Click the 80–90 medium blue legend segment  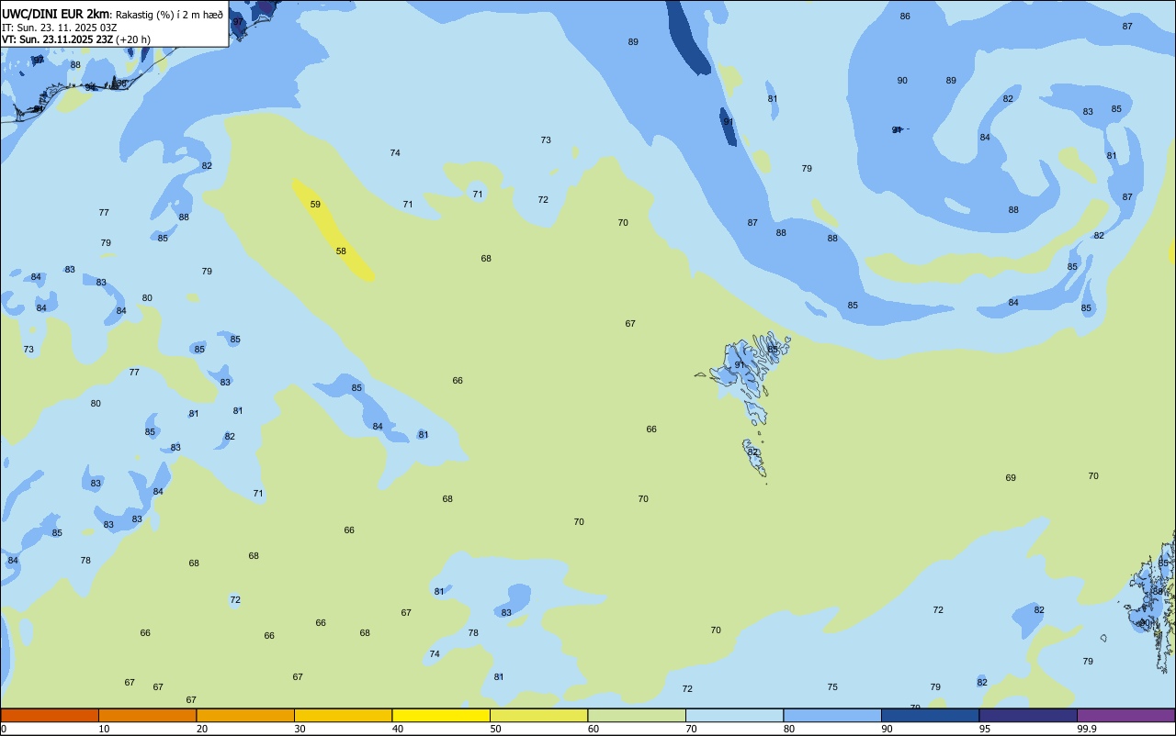832,715
